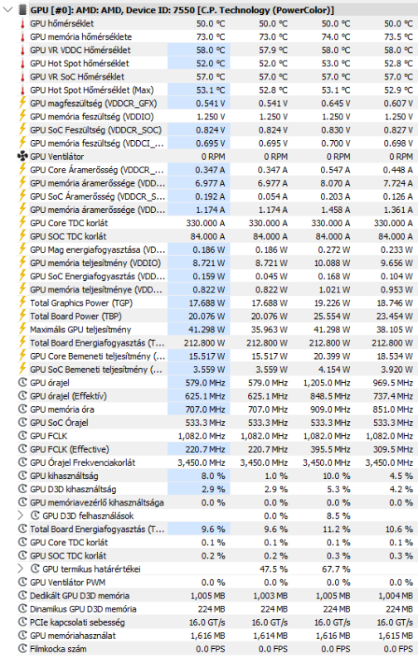Expand the GPU termikus határértékei row
Screen dimensions: 418x663
tap(20, 569)
